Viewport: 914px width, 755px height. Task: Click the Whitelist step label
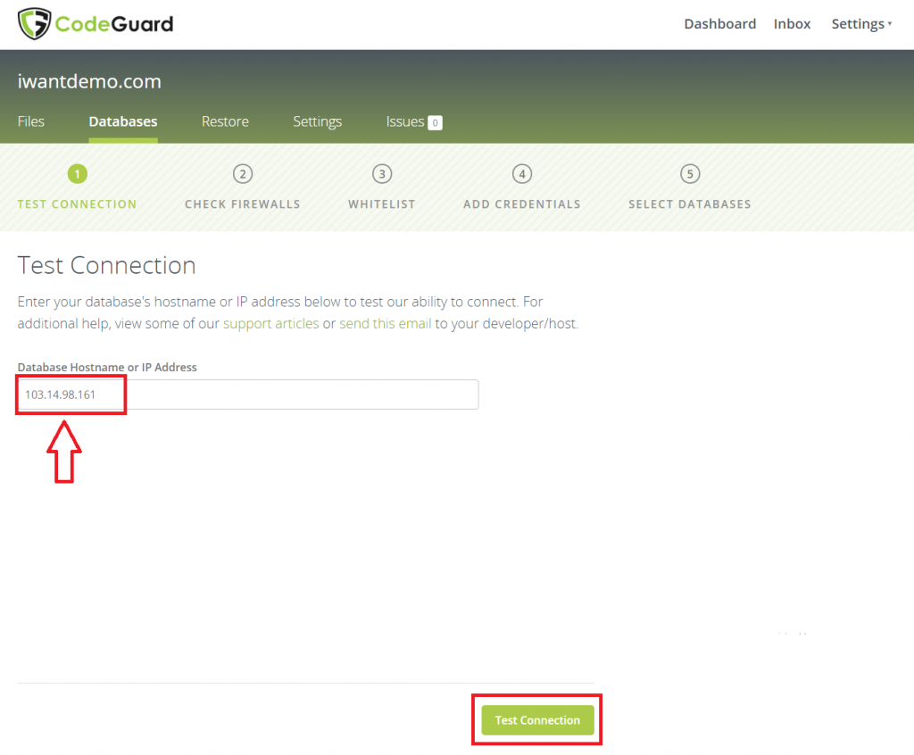(x=382, y=204)
